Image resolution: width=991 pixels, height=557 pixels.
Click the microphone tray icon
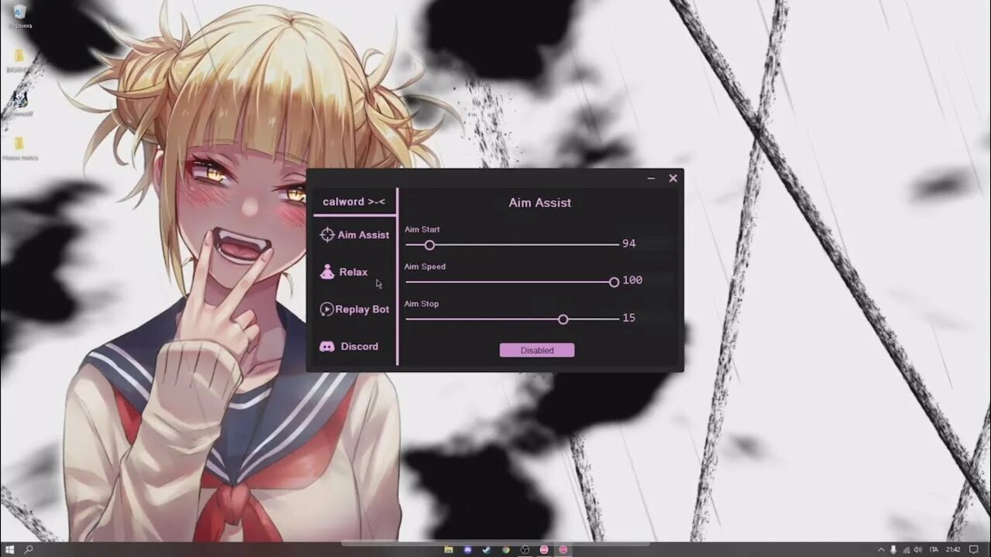tap(893, 549)
